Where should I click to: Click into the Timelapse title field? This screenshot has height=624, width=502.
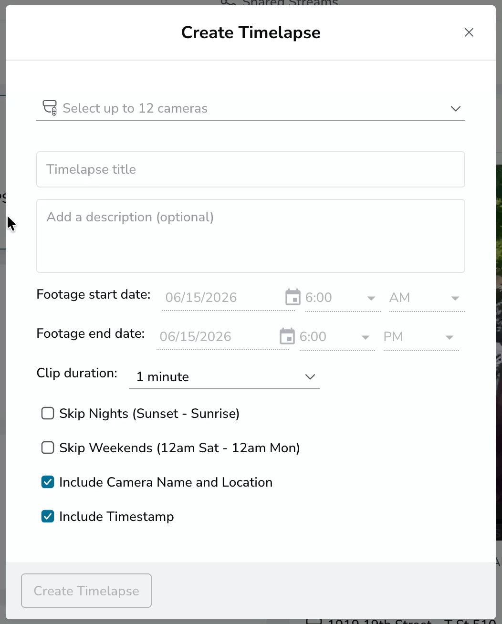pos(251,169)
